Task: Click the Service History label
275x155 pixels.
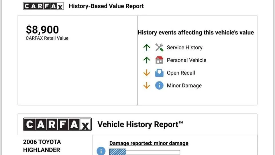Action: (184, 47)
